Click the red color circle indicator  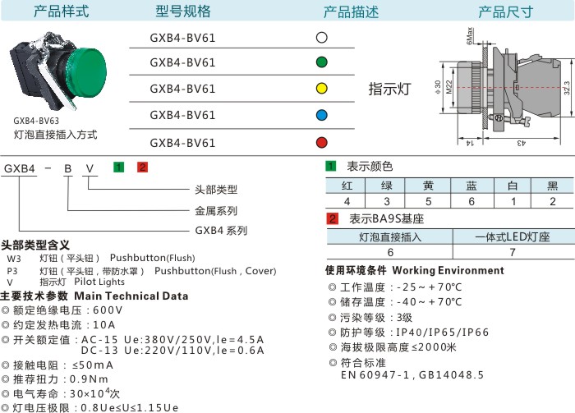pyautogui.click(x=321, y=141)
